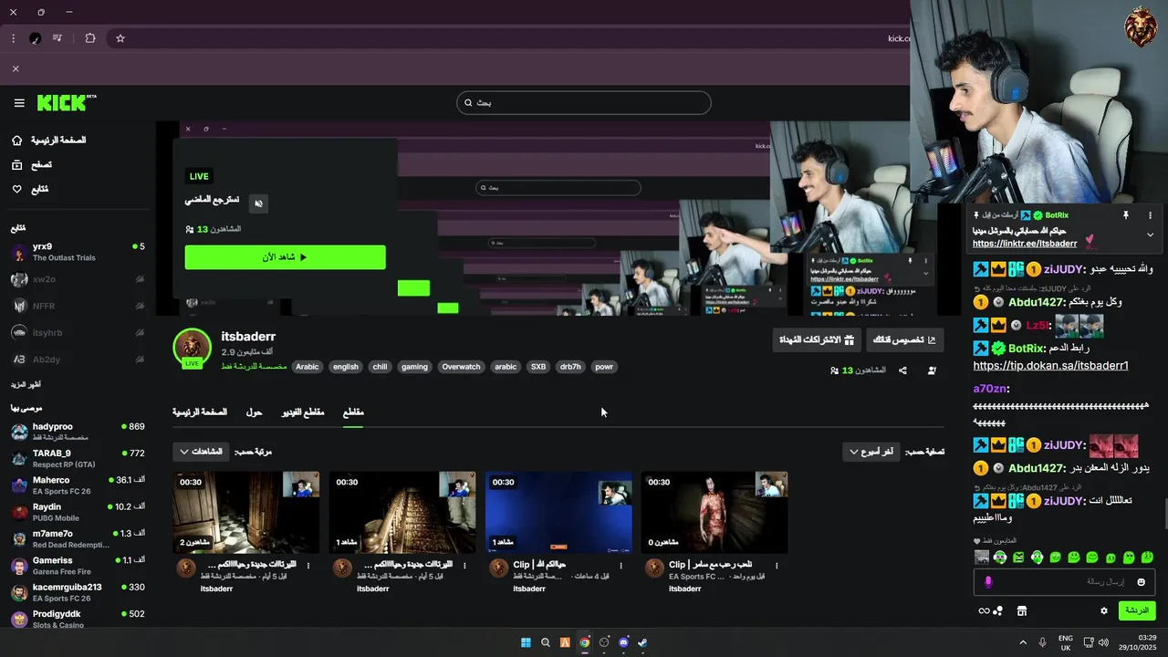Viewport: 1168px width, 657px height.
Task: Open followed channel yrx9
Action: click(x=78, y=252)
